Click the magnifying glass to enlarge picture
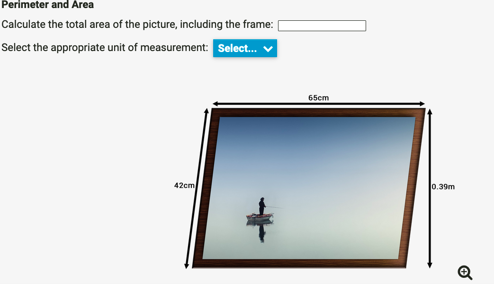The height and width of the screenshot is (284, 494). 465,273
